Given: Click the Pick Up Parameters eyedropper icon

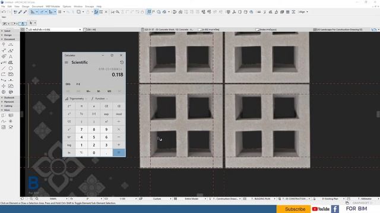Looking at the screenshot, I should point(20,12).
